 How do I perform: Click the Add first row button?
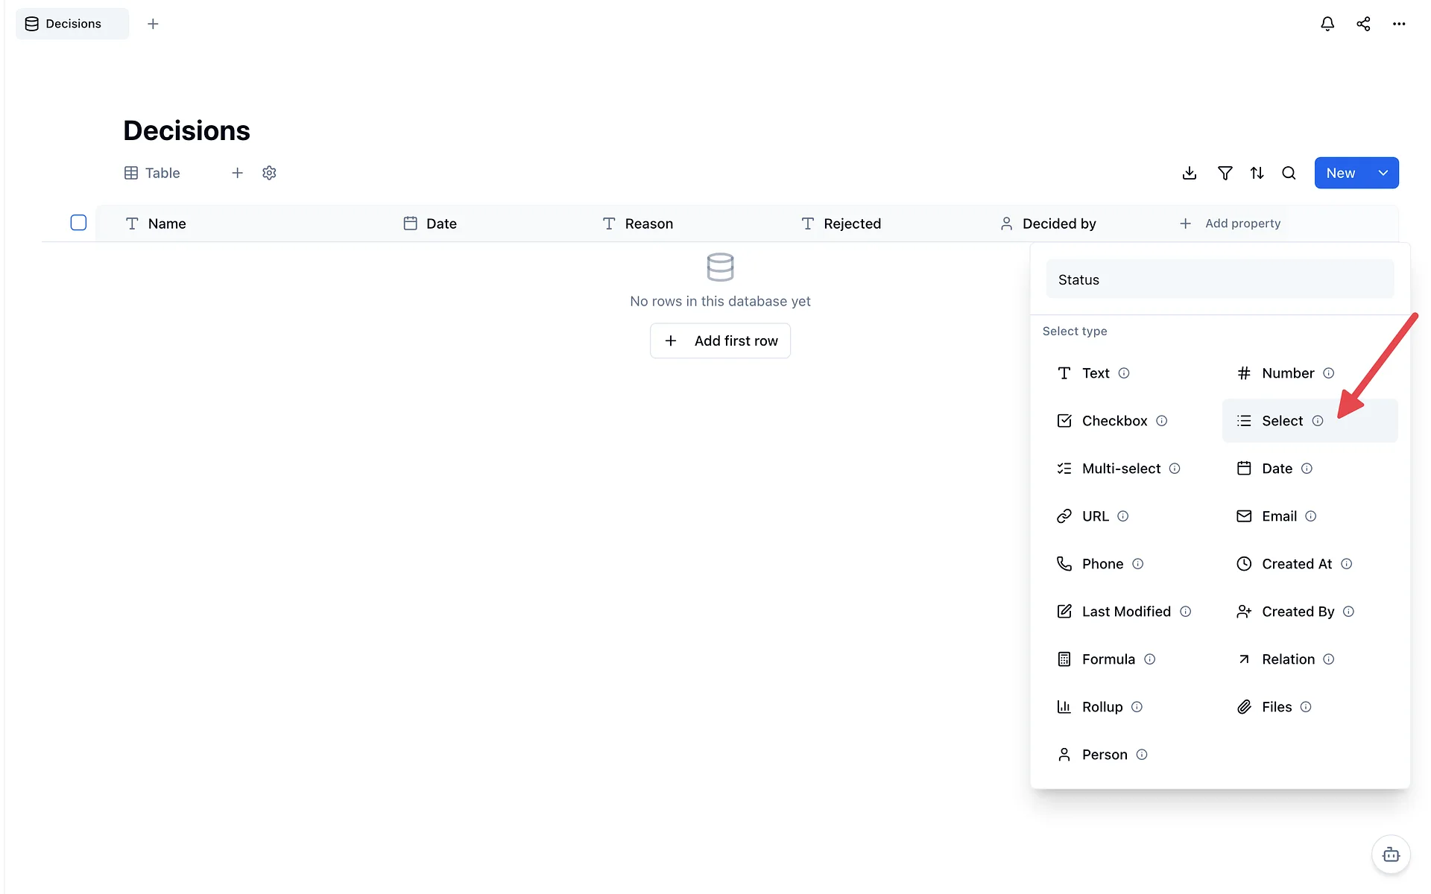pyautogui.click(x=720, y=340)
